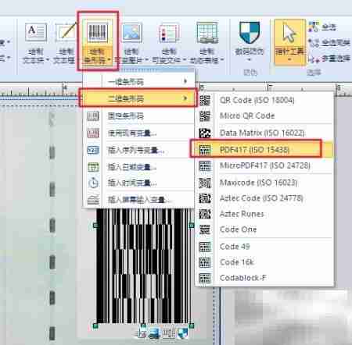Click the 多重选择 multiple selection icon
This screenshot has width=352, height=345.
click(x=314, y=59)
